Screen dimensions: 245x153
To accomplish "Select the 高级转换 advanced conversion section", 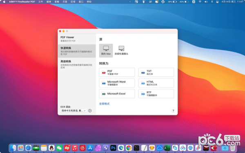I will click(x=77, y=64).
